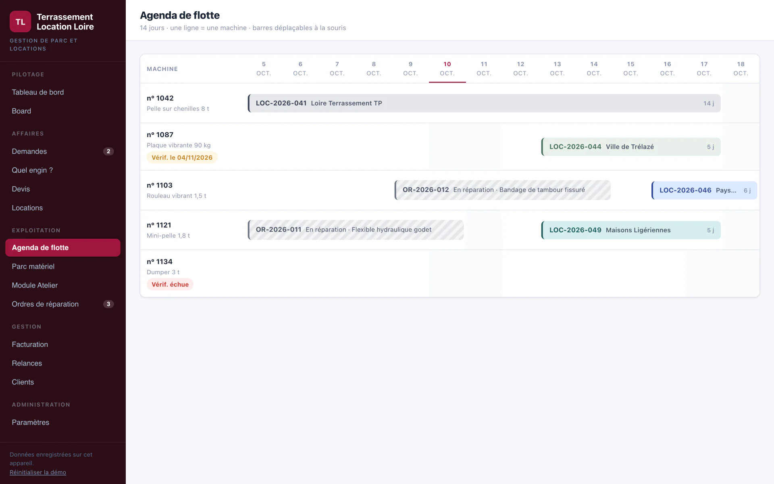774x484 pixels.
Task: Click the TL logo icon
Action: [x=20, y=22]
